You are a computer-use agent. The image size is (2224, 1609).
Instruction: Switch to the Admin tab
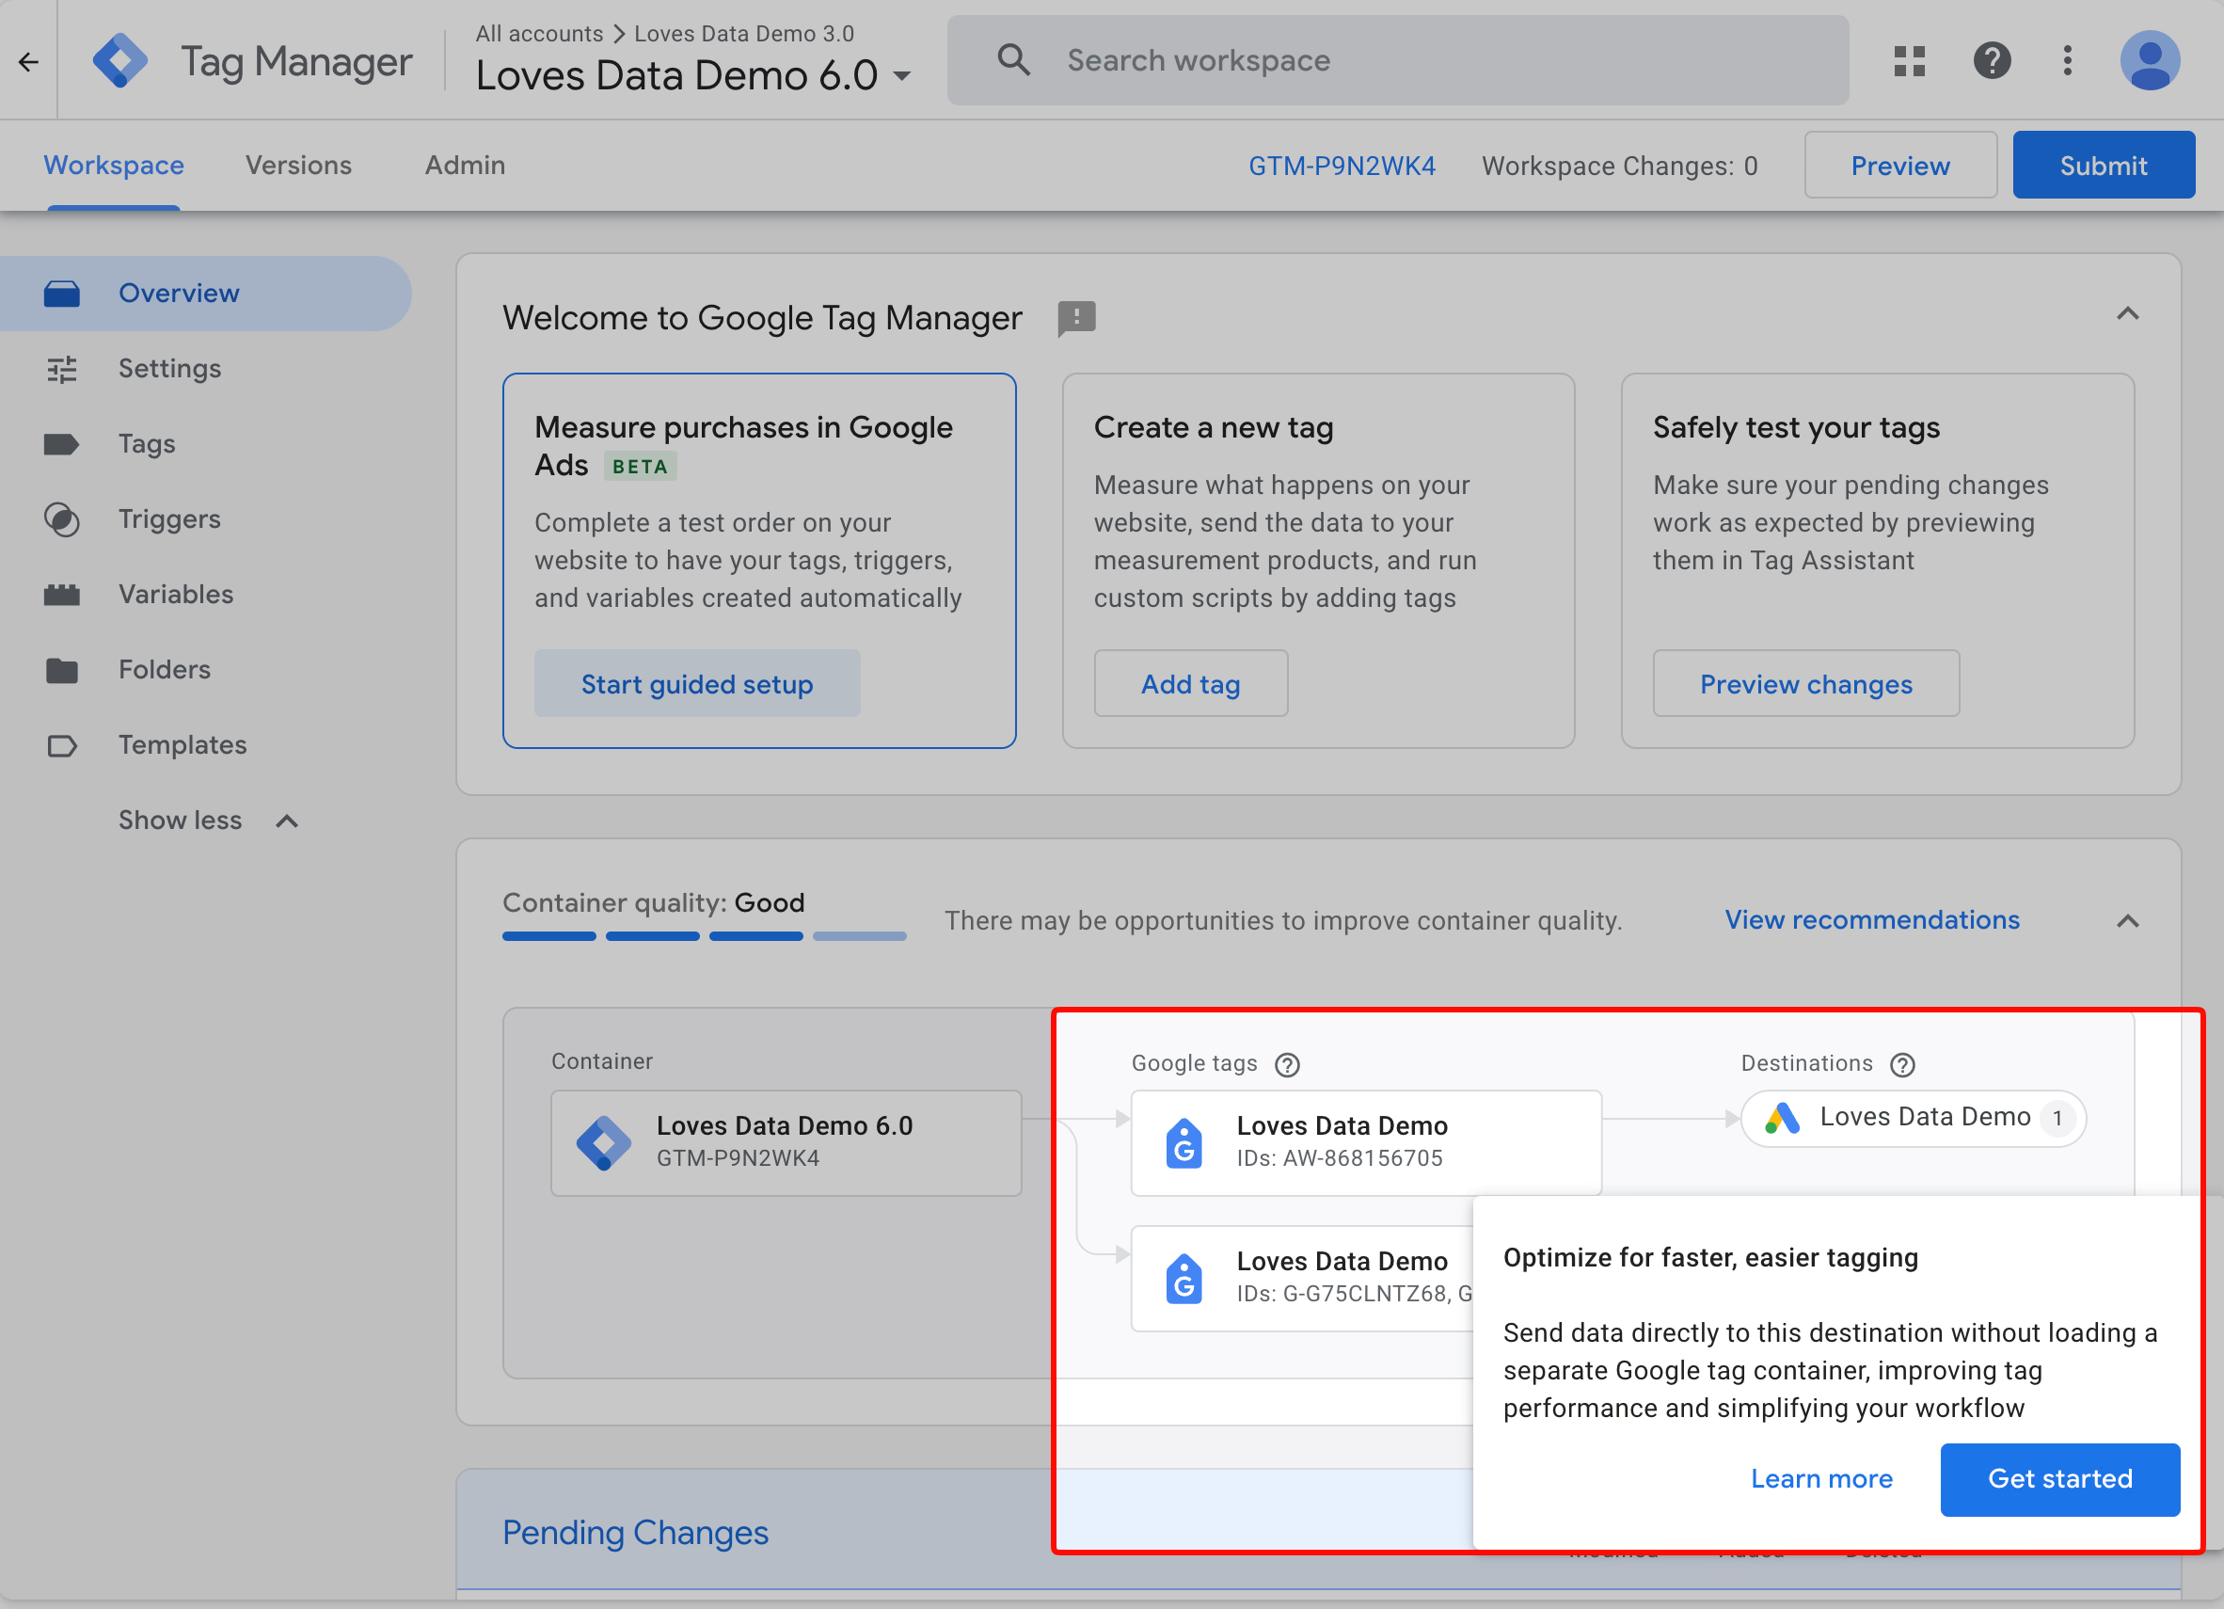click(x=465, y=165)
